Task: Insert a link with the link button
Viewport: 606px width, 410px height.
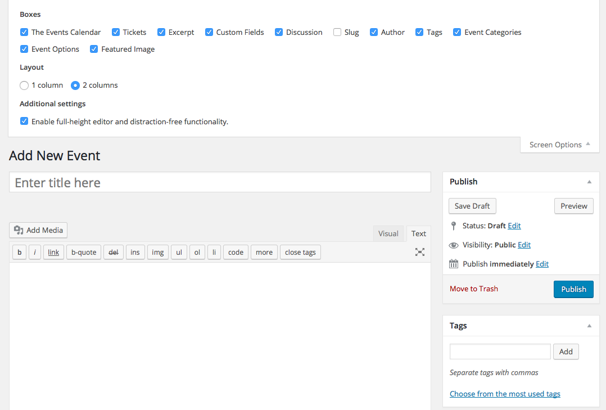Action: click(53, 252)
